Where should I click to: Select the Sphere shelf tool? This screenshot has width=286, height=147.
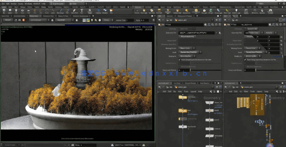10,11
